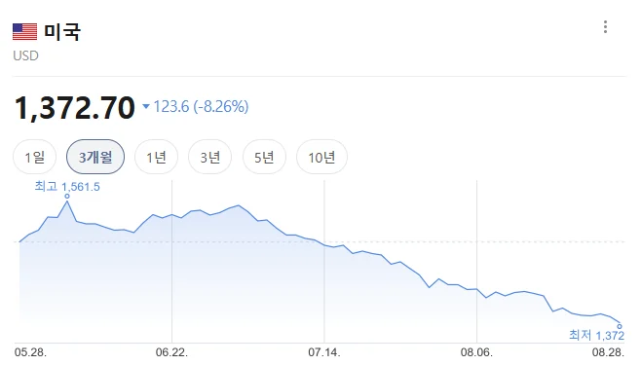Click the 07.14. date axis label
This screenshot has height=365, width=641.
324,352
